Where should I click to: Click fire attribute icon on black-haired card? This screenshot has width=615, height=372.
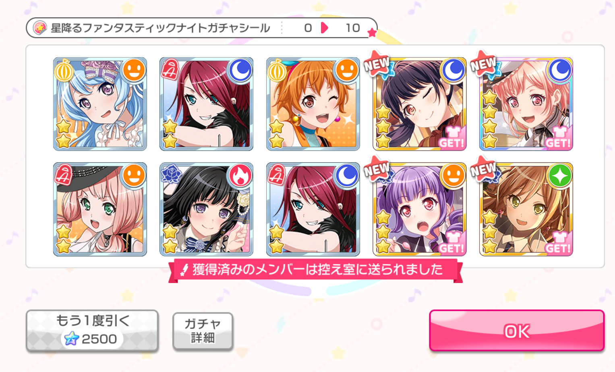[240, 176]
